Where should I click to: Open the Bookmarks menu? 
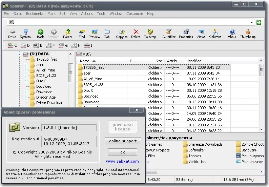(x=35, y=14)
